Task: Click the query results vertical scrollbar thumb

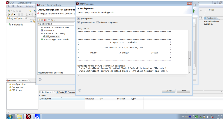Action: (x=190, y=58)
